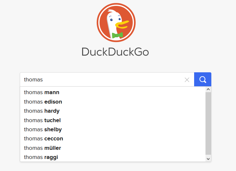Click the white duck head in logo
Screen dimensions: 236x171
113,16
